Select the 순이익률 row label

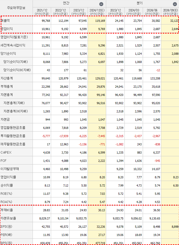[x=7, y=185]
